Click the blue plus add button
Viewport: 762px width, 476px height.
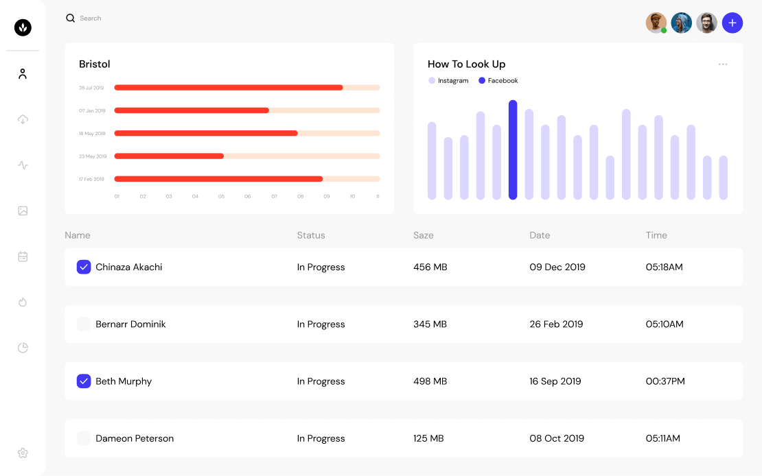(x=732, y=23)
